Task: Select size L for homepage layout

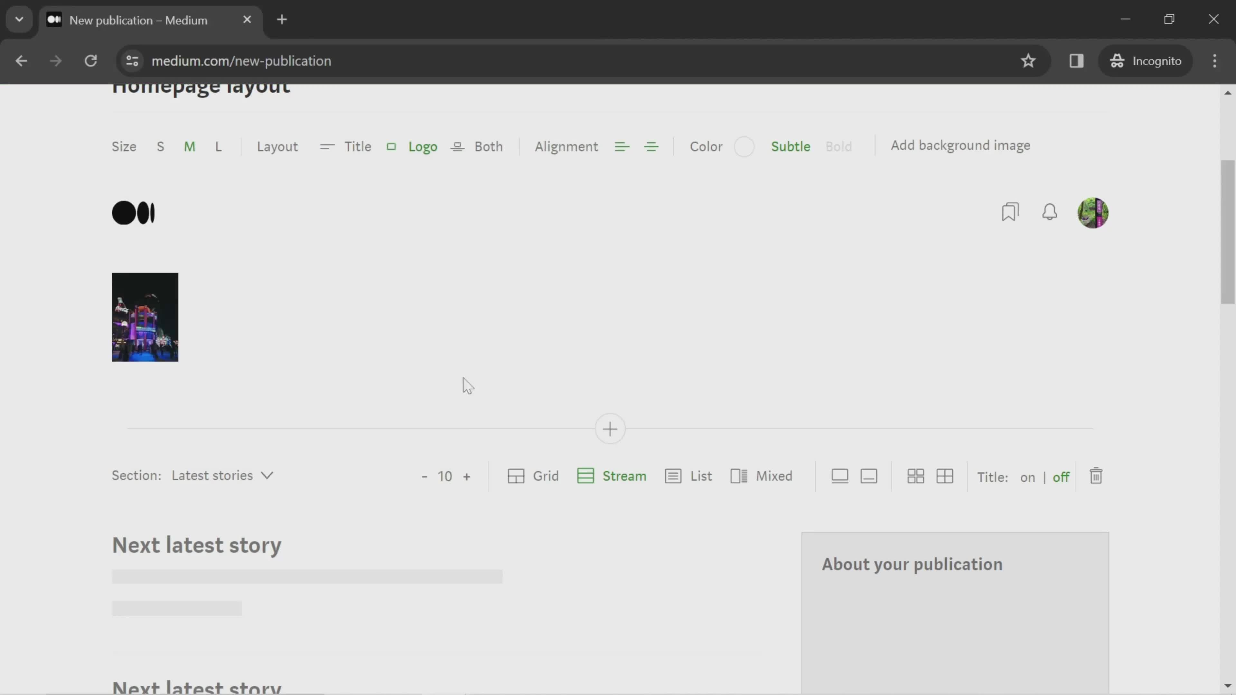Action: [x=219, y=147]
